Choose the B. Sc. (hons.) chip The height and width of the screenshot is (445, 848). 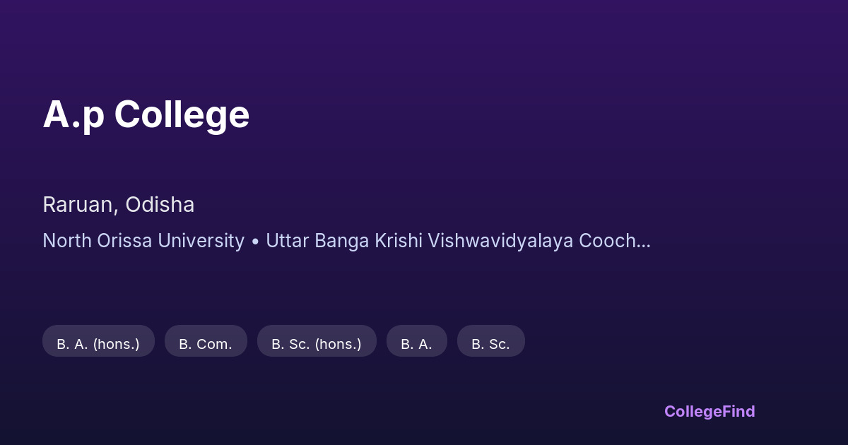[317, 344]
